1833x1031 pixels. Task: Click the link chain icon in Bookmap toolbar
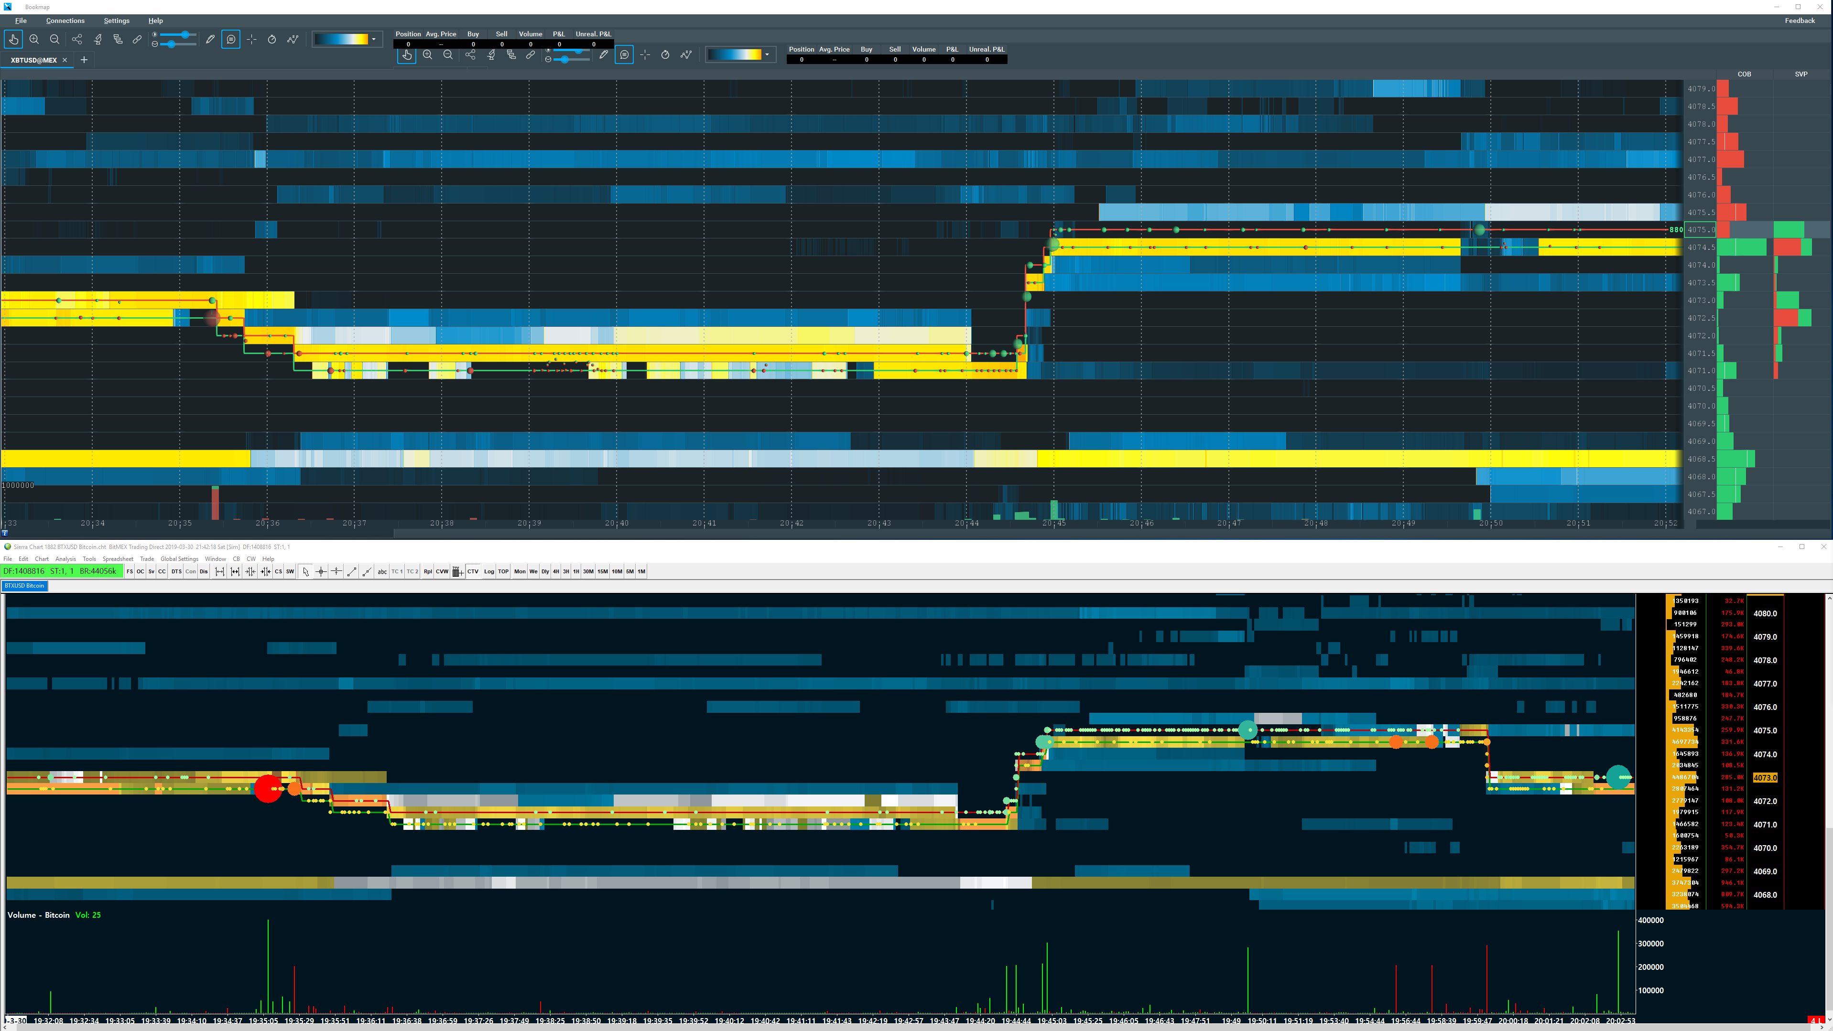[x=137, y=40]
